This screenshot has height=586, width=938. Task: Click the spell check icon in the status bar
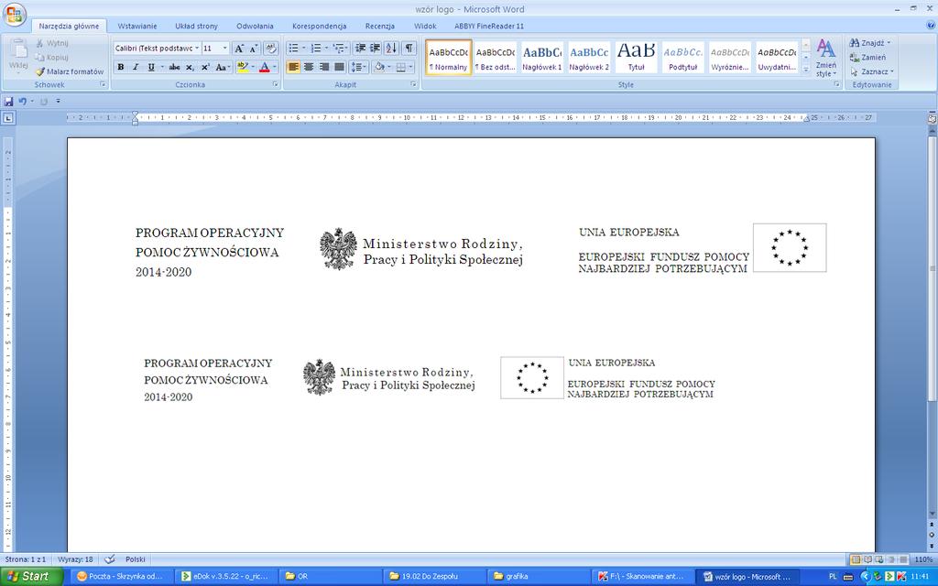click(x=110, y=559)
